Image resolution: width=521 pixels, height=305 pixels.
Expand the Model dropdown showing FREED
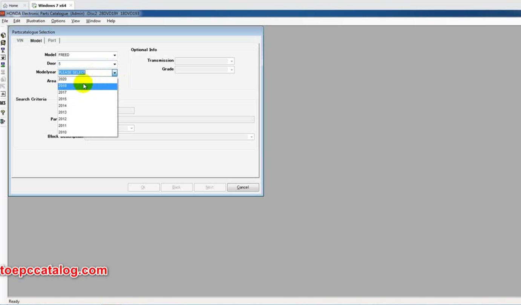(x=115, y=55)
